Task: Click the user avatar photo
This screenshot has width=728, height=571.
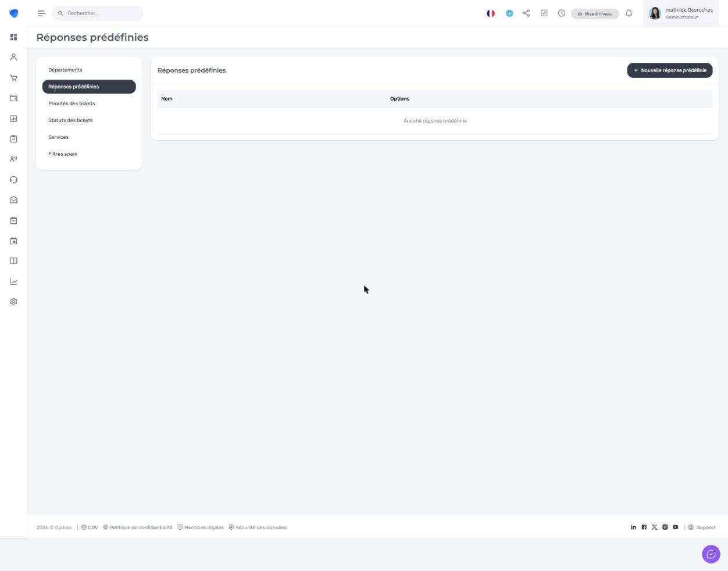Action: (655, 13)
